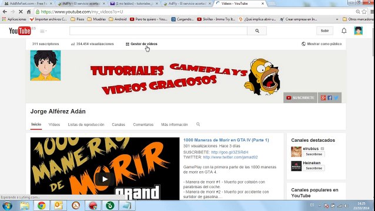Click the browser forward arrow
The height and width of the screenshot is (211, 375).
pos(13,12)
